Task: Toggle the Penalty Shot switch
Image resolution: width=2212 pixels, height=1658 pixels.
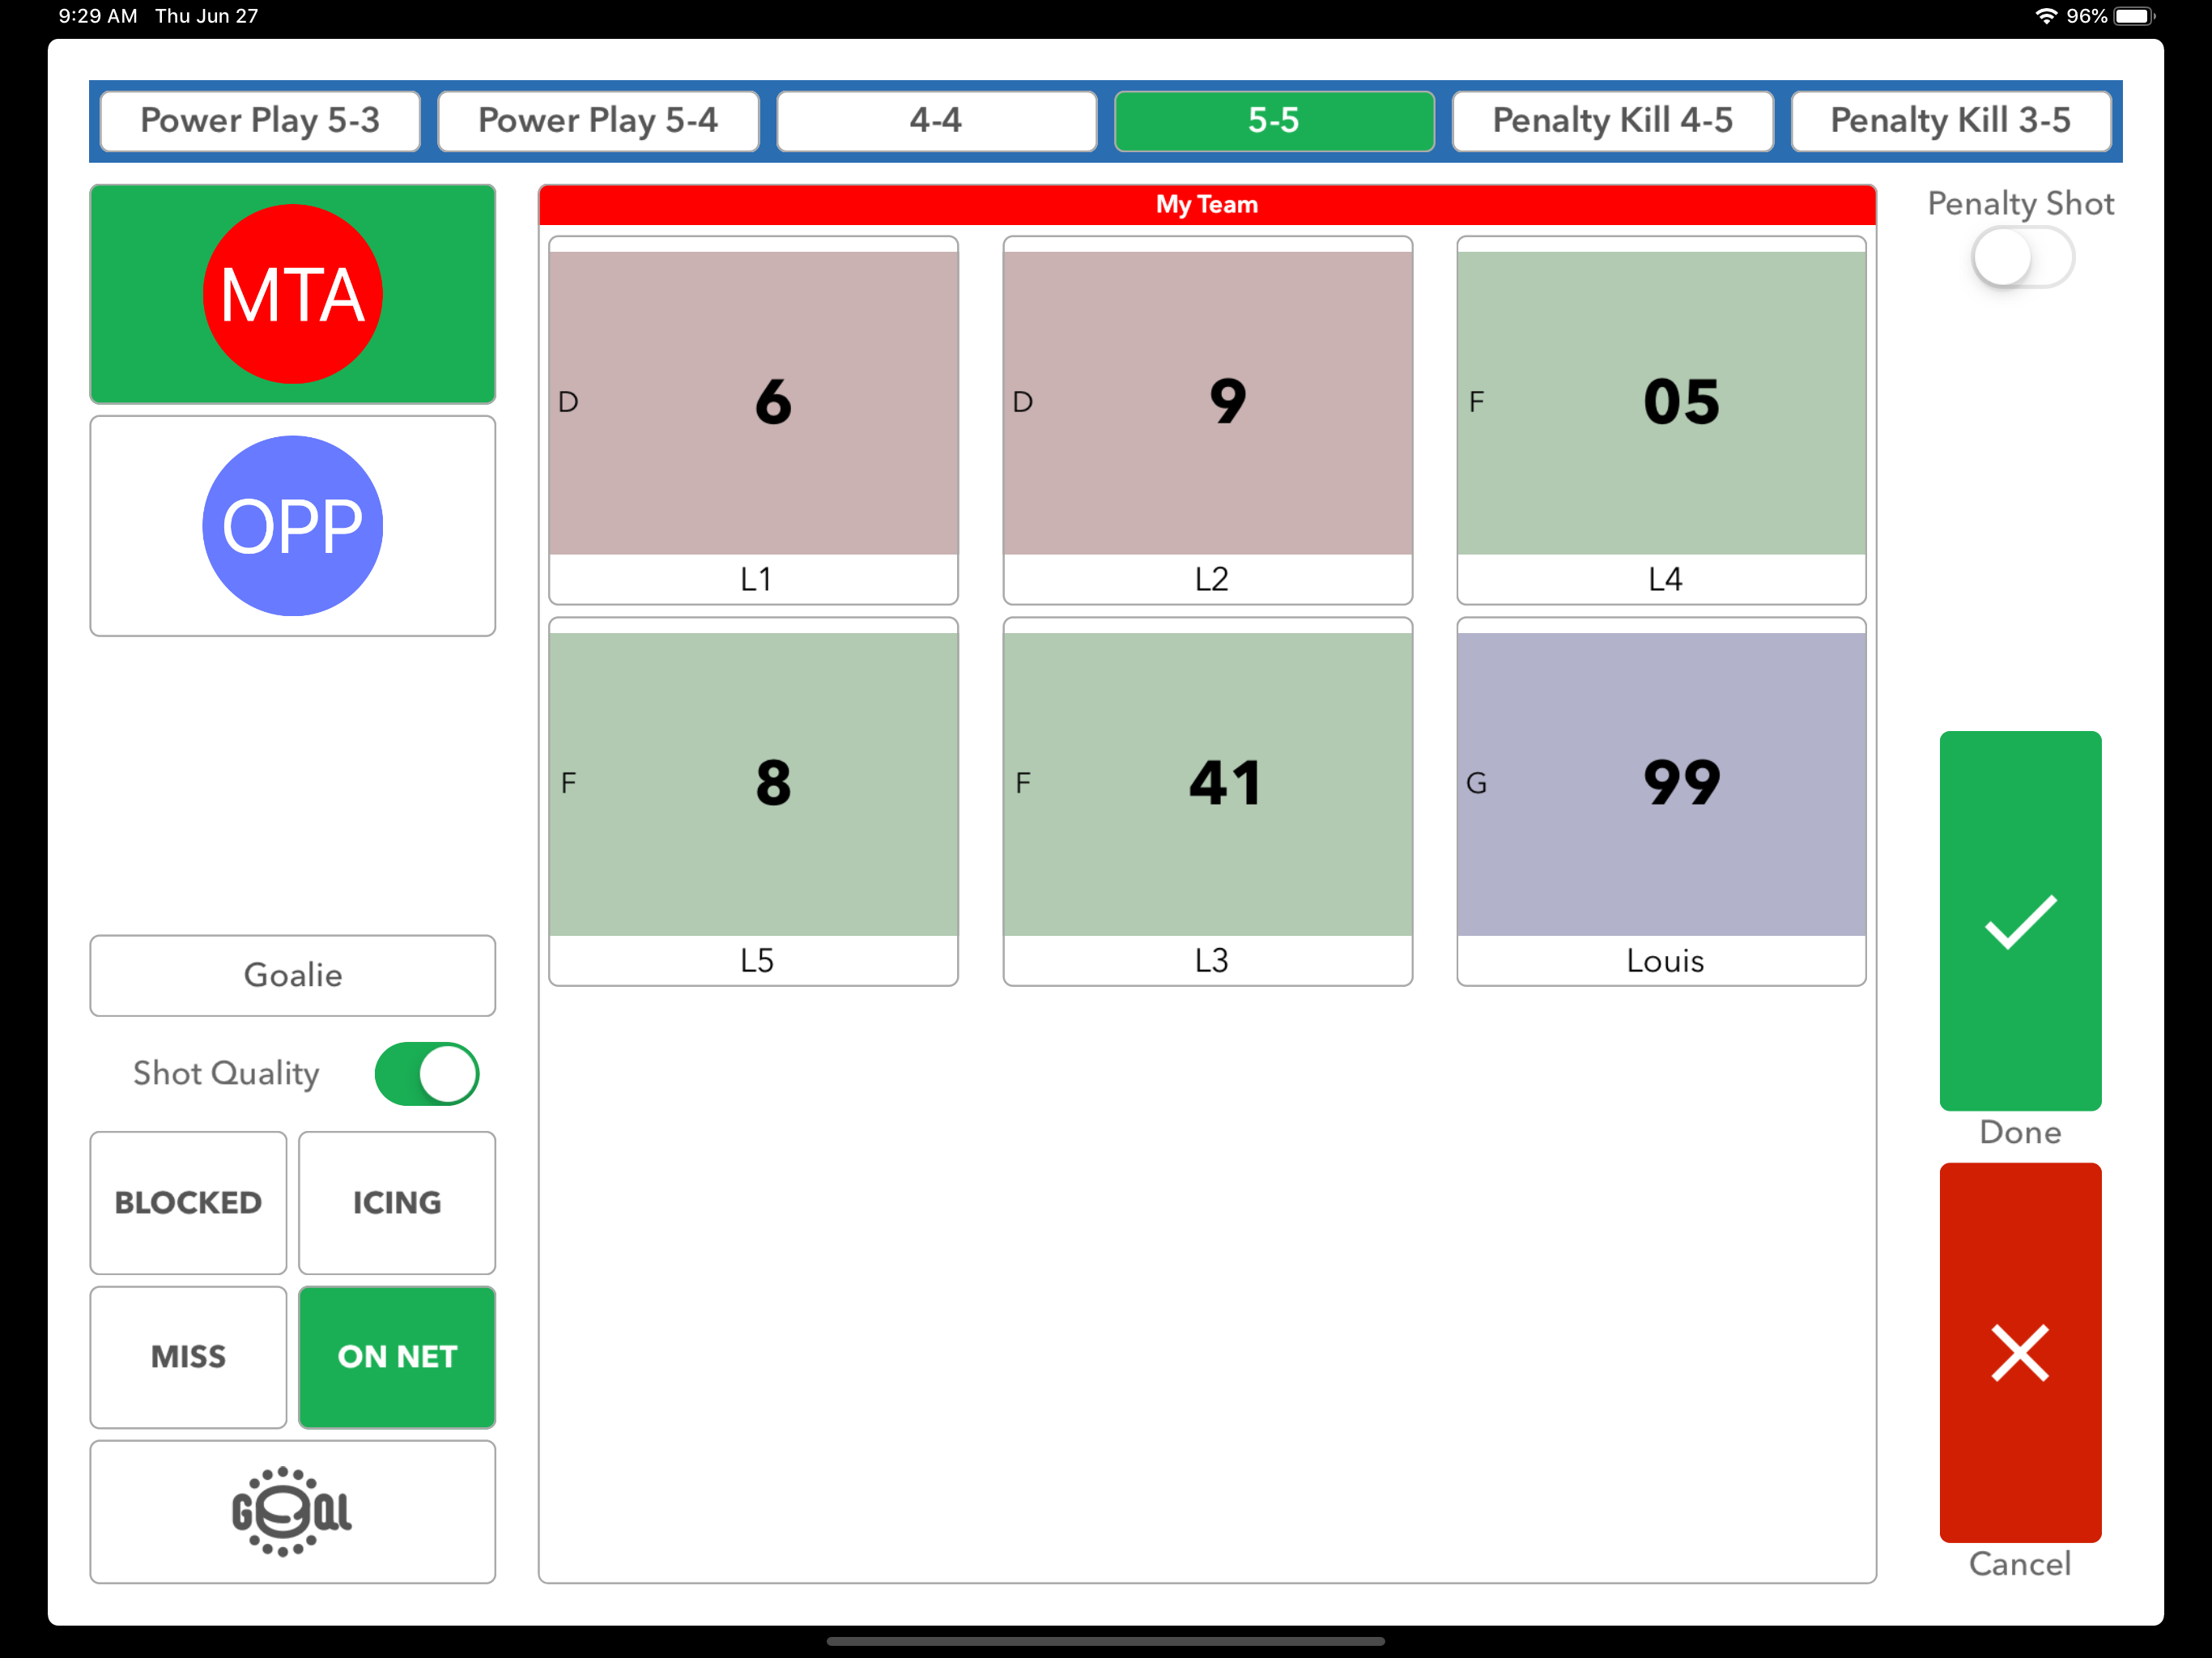Action: [x=2022, y=258]
